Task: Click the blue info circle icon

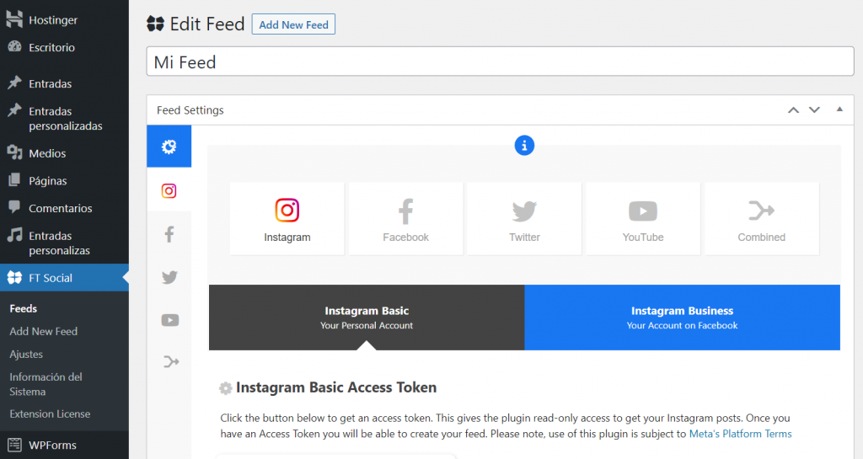Action: coord(524,146)
